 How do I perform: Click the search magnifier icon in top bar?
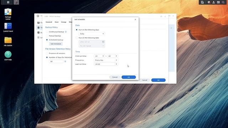[x=223, y=2]
